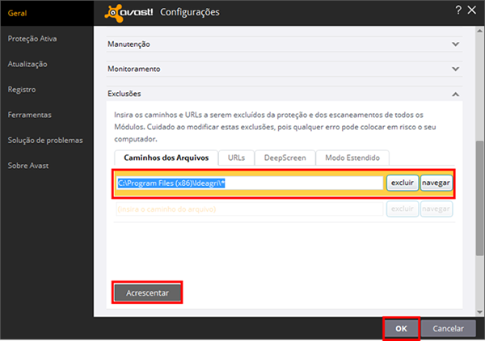The width and height of the screenshot is (485, 341).
Task: Click the Ideagri path input field
Action: [x=250, y=183]
